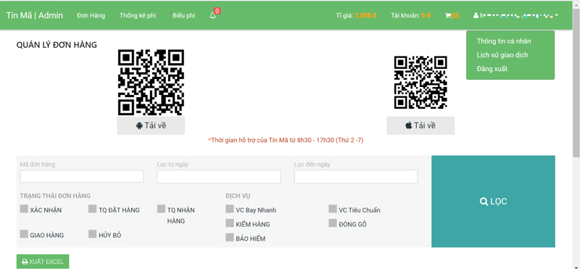This screenshot has height=269, width=580.
Task: Click the Android QR code image
Action: (151, 82)
